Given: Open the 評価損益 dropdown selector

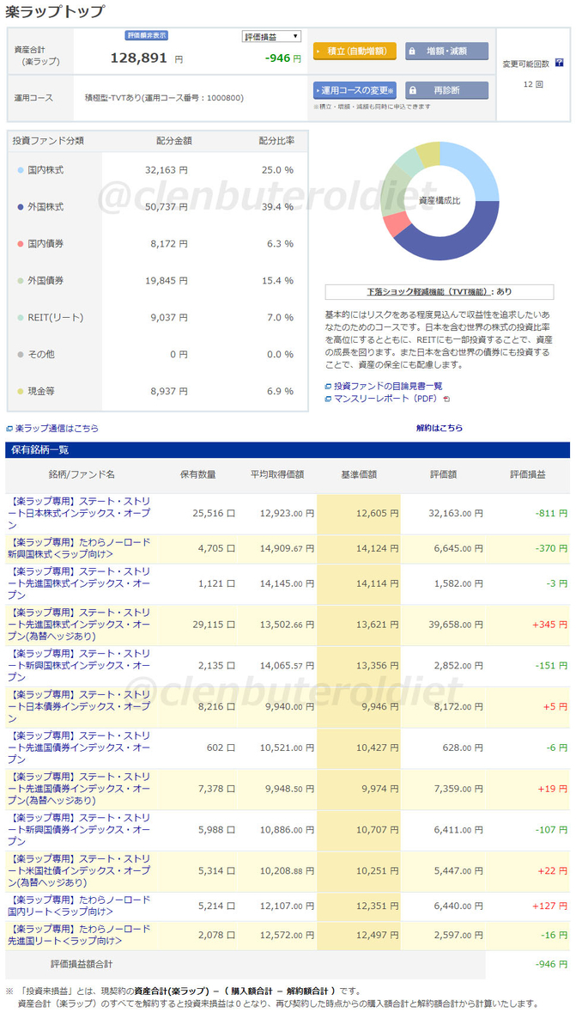Looking at the screenshot, I should (271, 36).
